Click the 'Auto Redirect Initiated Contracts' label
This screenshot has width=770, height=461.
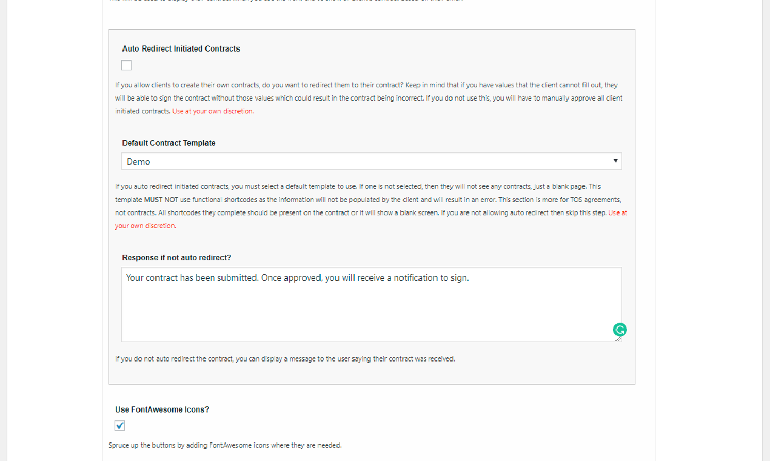tap(181, 49)
